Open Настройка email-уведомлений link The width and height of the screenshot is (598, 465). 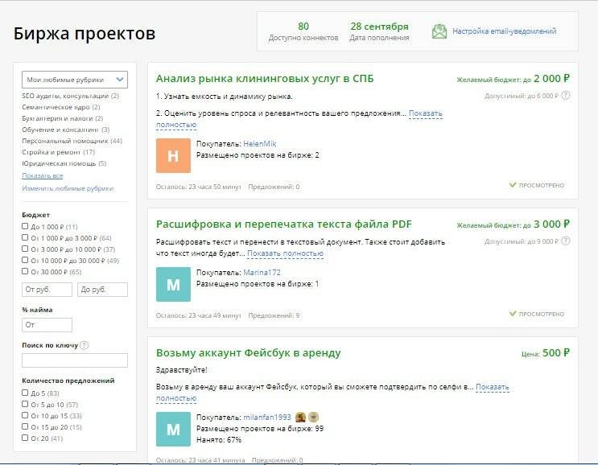pyautogui.click(x=504, y=32)
